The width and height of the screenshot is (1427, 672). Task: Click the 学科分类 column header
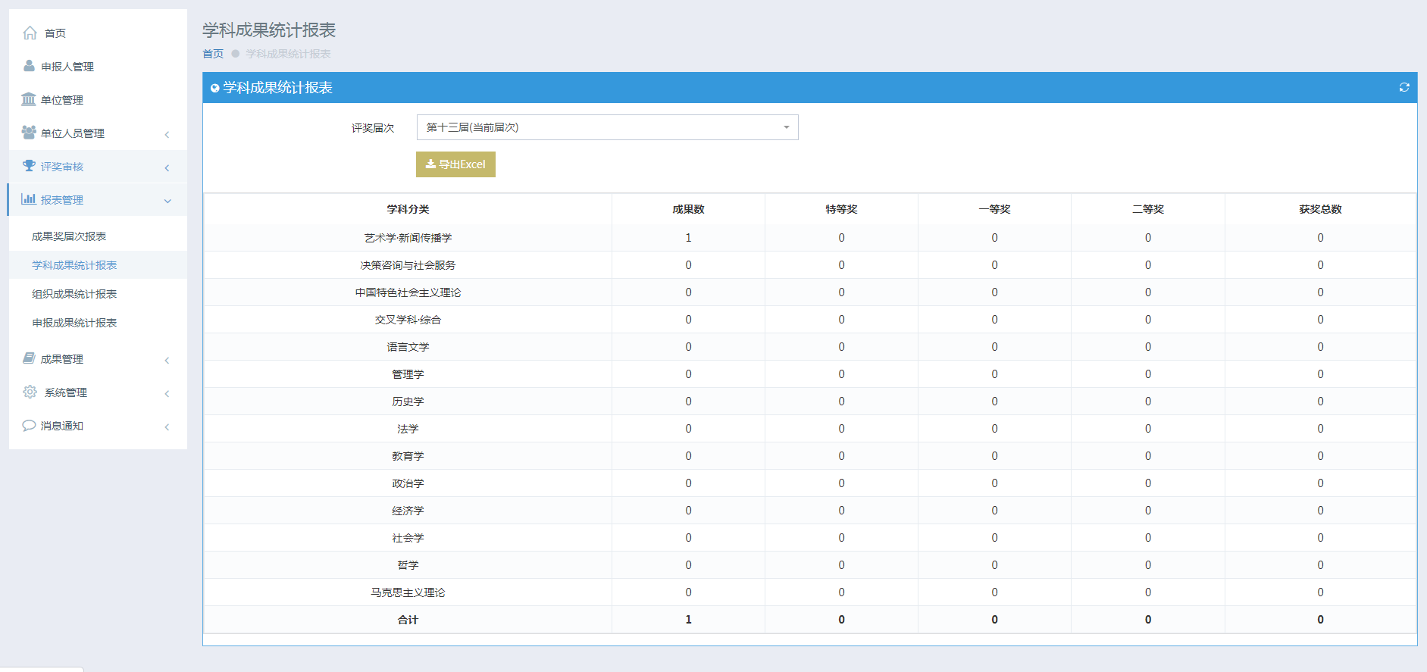coord(408,209)
